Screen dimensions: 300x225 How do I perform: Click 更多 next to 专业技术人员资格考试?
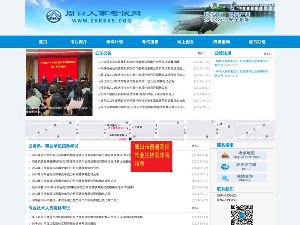pos(196,208)
